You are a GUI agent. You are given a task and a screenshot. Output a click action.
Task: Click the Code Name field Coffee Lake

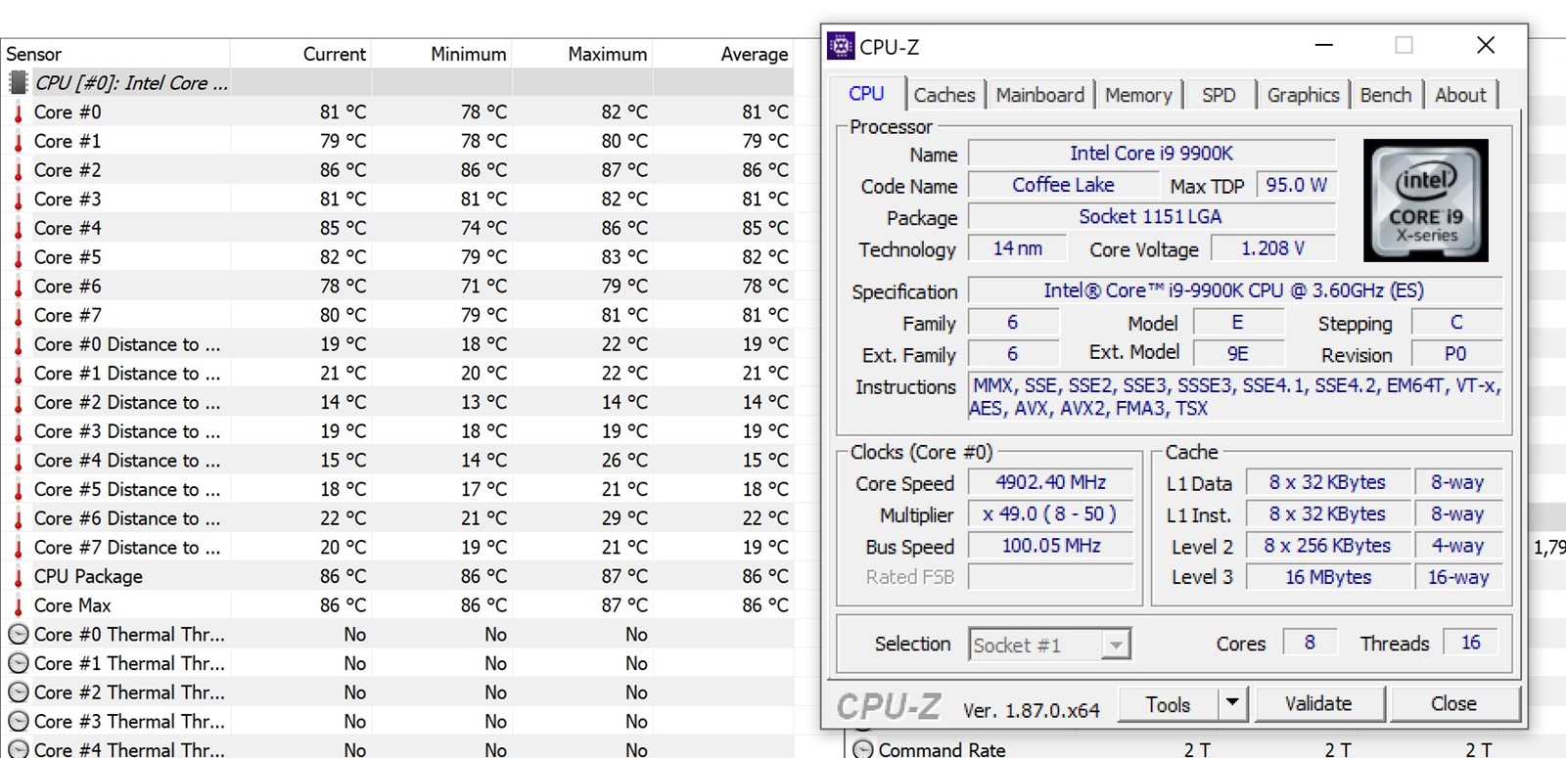click(1063, 185)
